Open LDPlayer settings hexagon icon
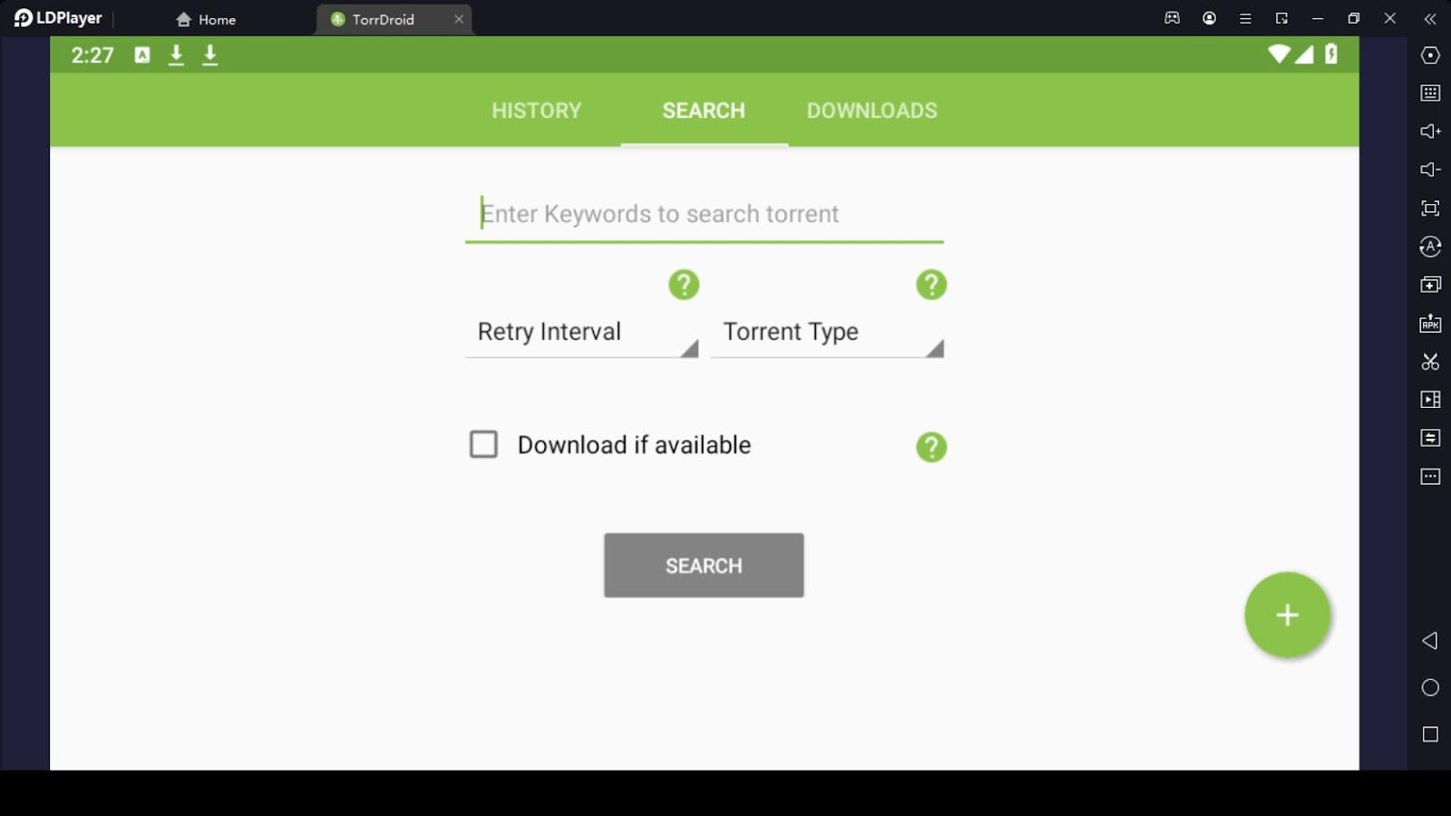1451x816 pixels. 1430,55
